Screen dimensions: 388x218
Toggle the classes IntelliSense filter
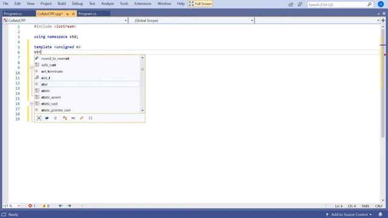tap(65, 118)
